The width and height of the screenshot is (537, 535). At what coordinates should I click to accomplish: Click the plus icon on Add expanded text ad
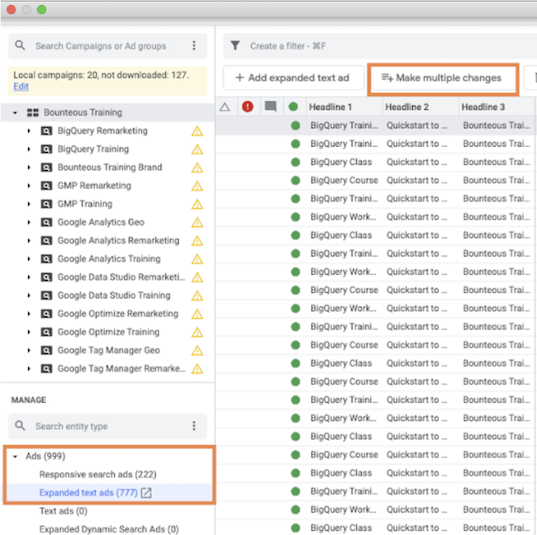[240, 78]
